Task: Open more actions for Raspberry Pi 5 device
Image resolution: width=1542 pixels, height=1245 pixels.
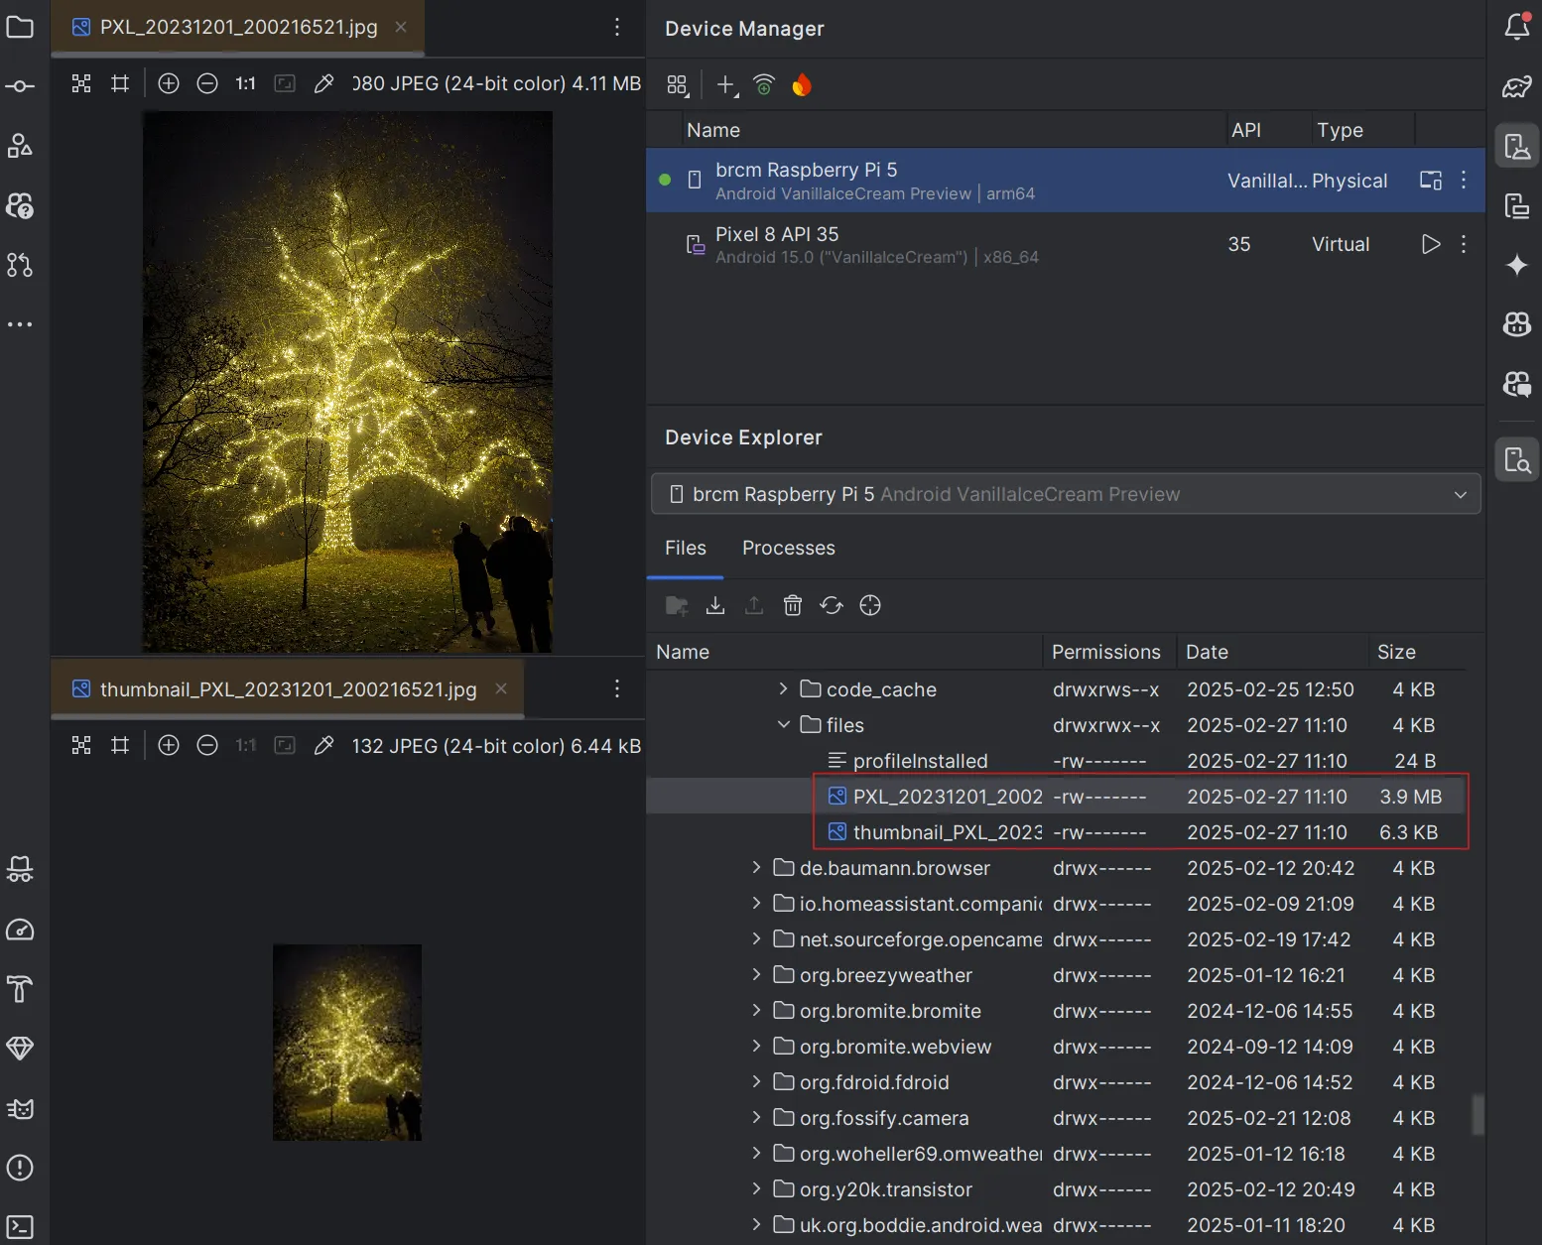Action: point(1464,180)
